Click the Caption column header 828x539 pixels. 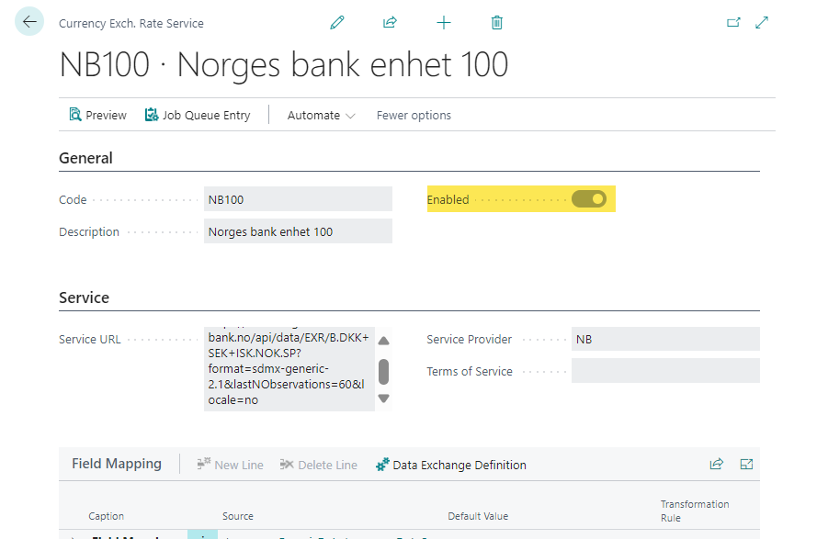click(x=106, y=516)
